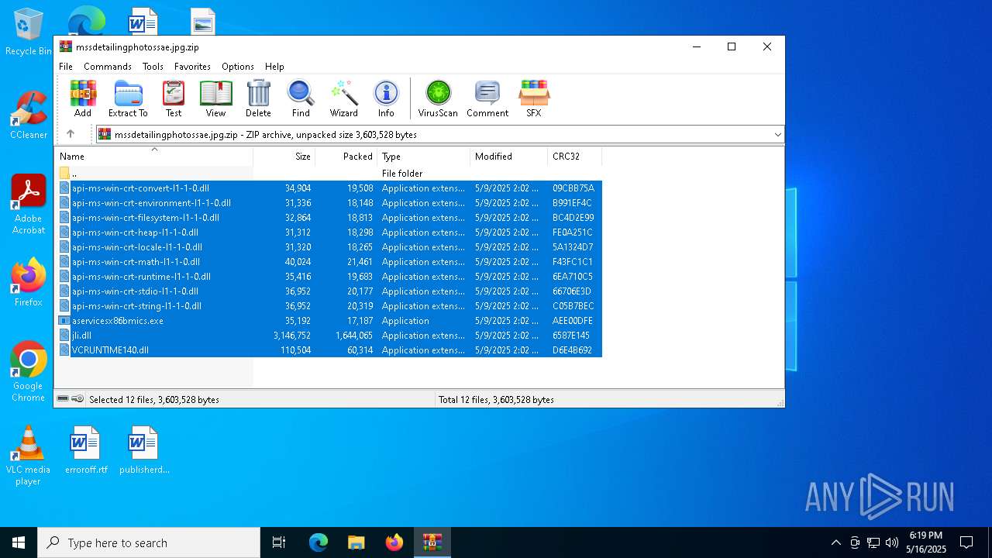Open VLC media player desktop shortcut
Screen dimensions: 992x558
pyautogui.click(x=29, y=456)
